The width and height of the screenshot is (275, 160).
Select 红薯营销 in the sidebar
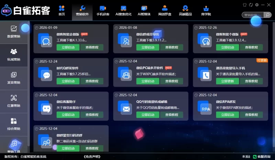14,101
